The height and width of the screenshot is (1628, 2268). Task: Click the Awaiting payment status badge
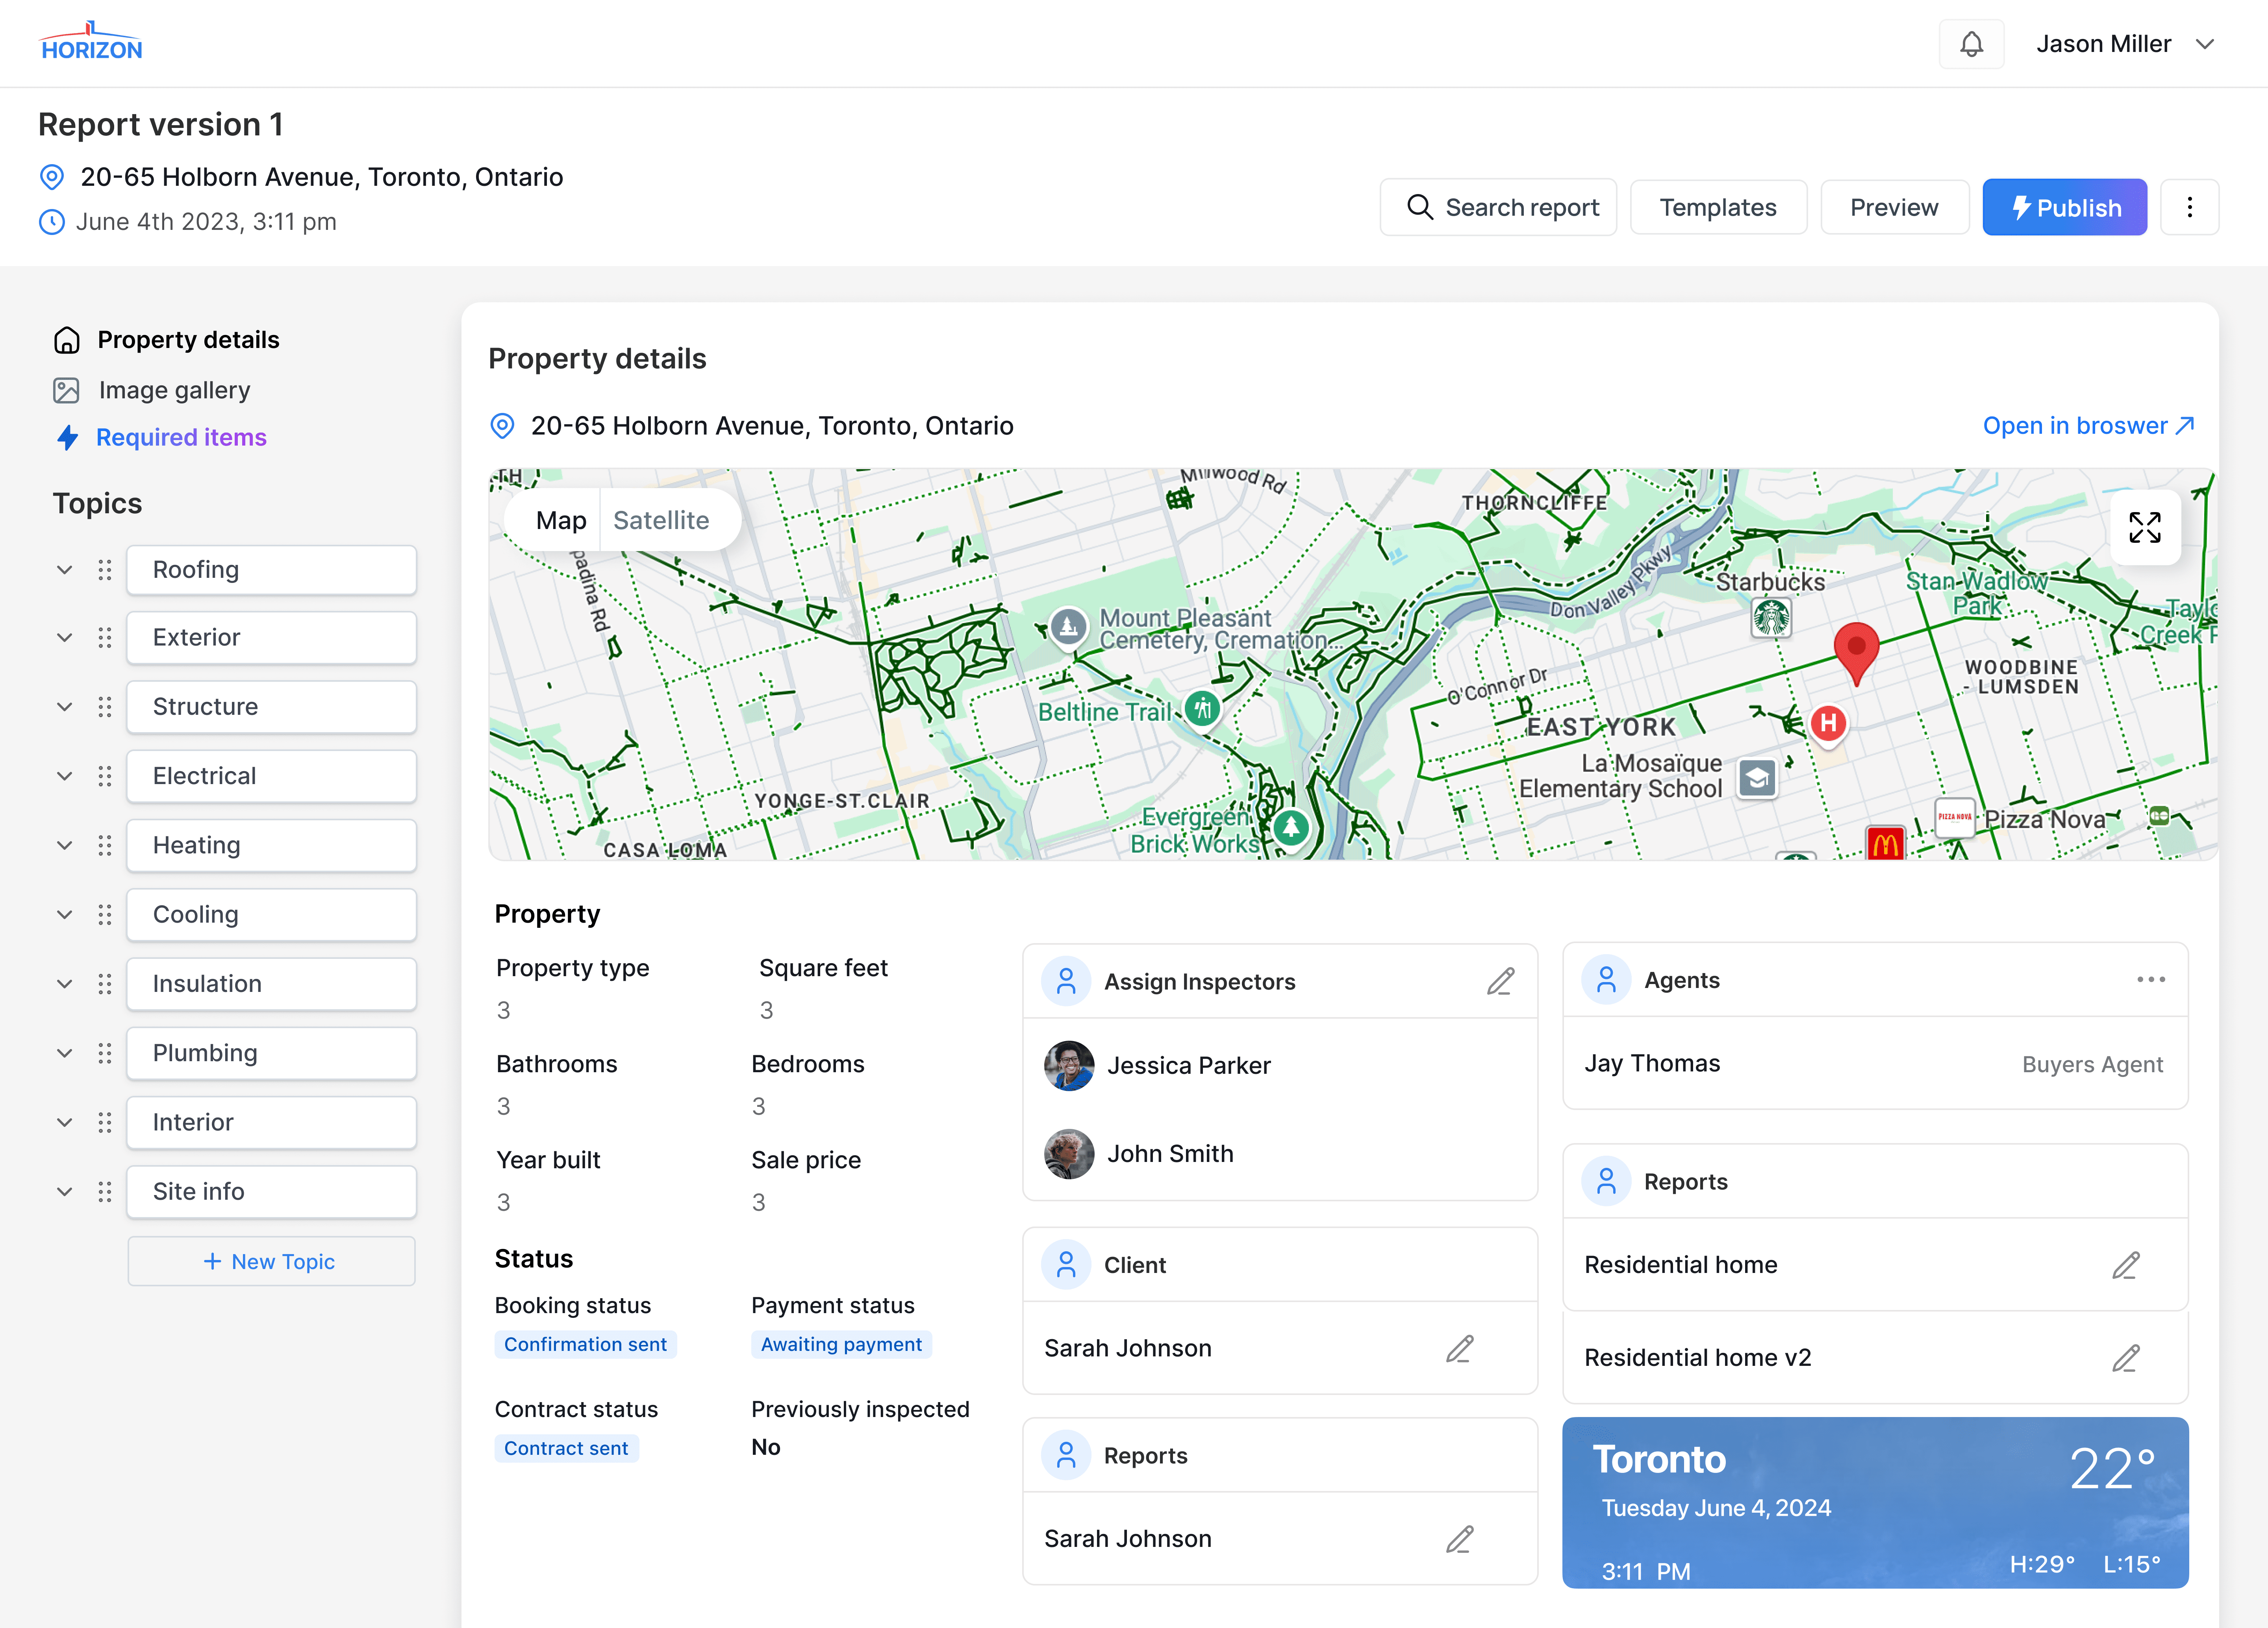tap(841, 1345)
